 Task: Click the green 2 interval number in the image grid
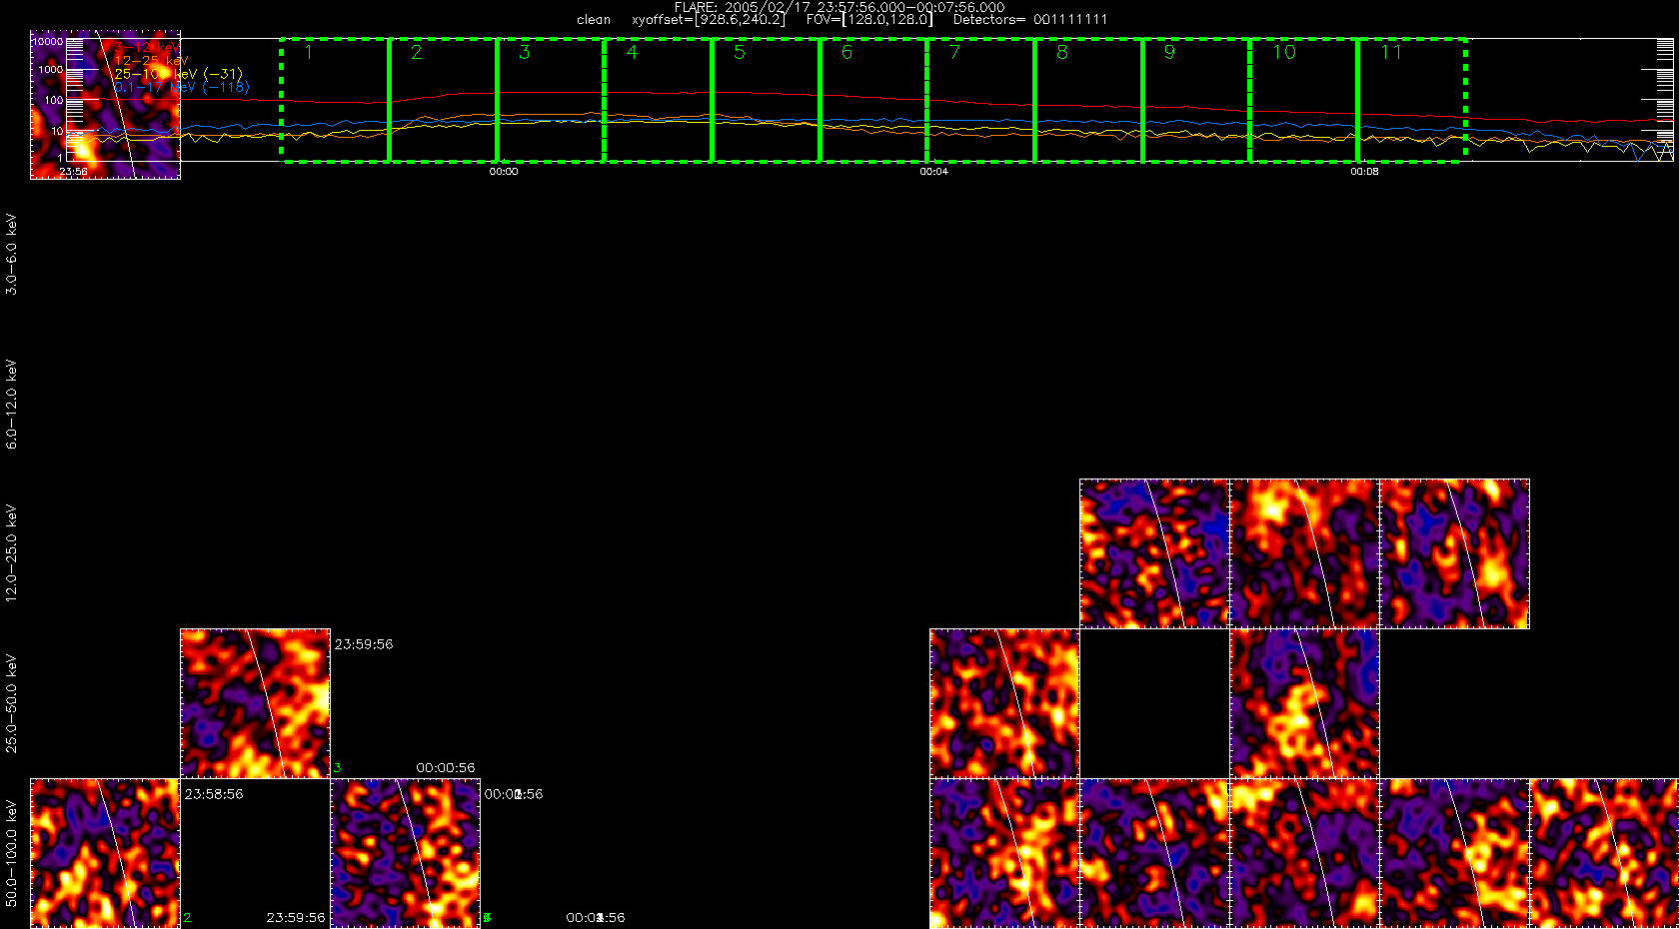[188, 918]
